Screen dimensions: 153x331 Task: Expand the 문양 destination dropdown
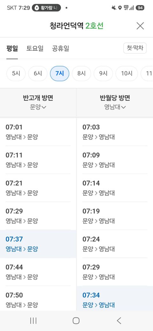coord(38,107)
